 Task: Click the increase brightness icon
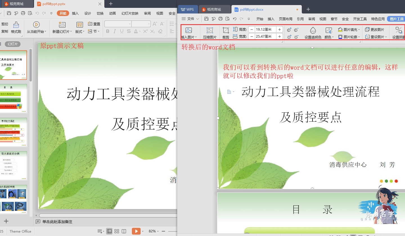pos(289,37)
